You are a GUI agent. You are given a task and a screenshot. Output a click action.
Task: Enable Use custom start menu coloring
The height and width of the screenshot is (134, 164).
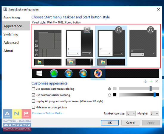(33, 89)
